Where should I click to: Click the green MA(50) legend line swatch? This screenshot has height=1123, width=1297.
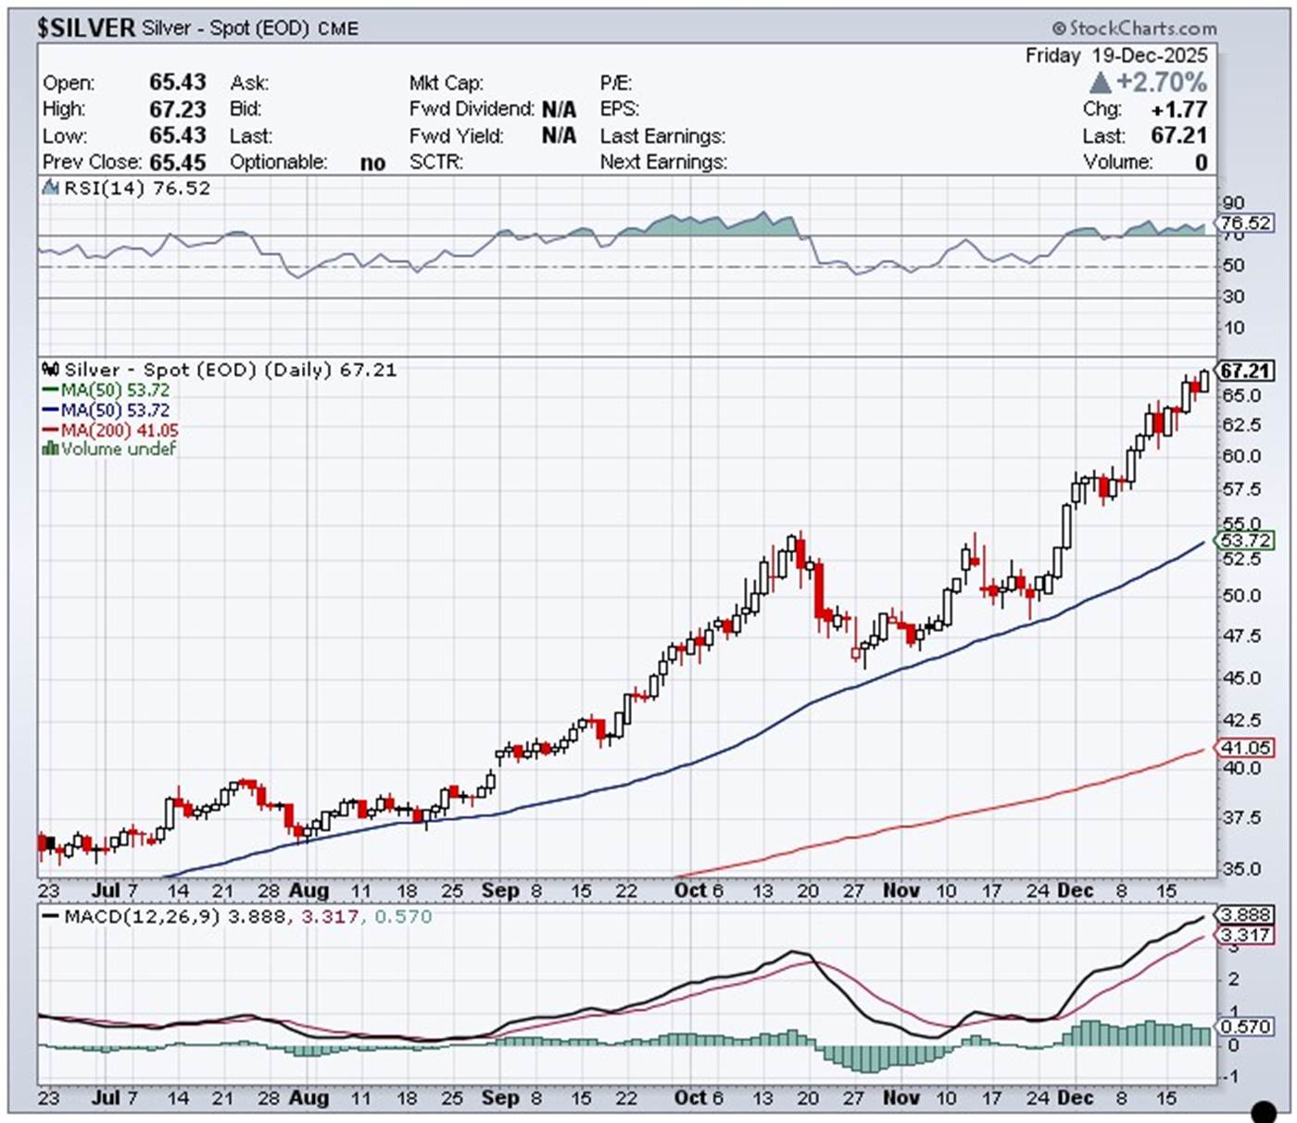pos(50,390)
